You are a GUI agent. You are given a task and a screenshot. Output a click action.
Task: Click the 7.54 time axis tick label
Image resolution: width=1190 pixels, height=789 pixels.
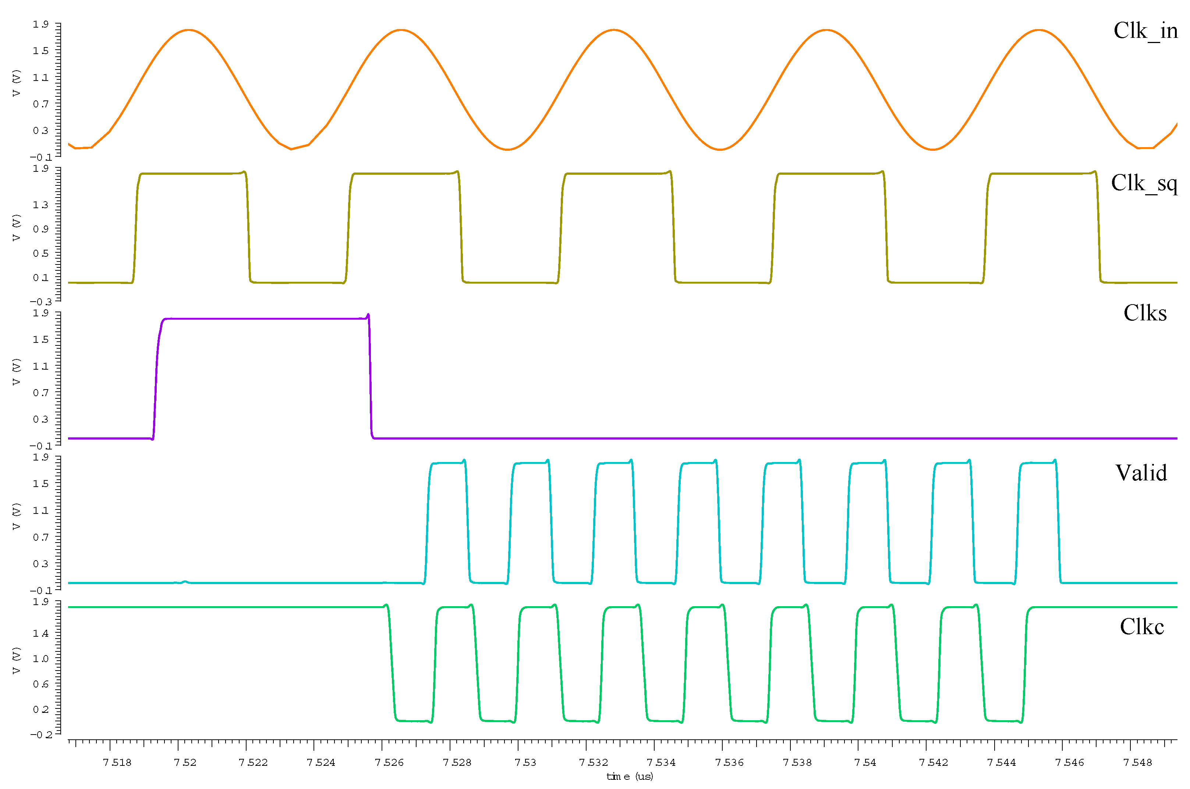(865, 763)
